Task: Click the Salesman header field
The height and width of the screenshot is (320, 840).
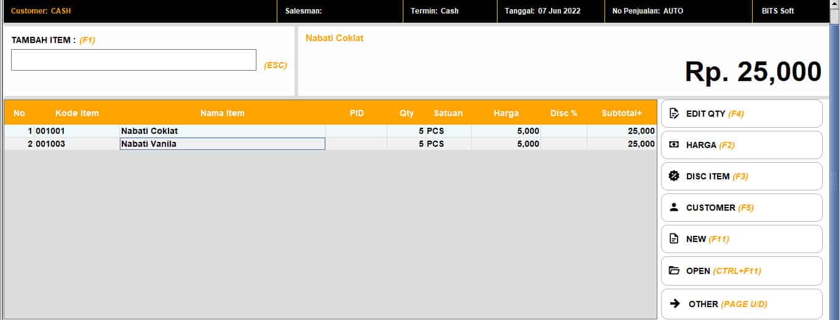Action: [304, 11]
